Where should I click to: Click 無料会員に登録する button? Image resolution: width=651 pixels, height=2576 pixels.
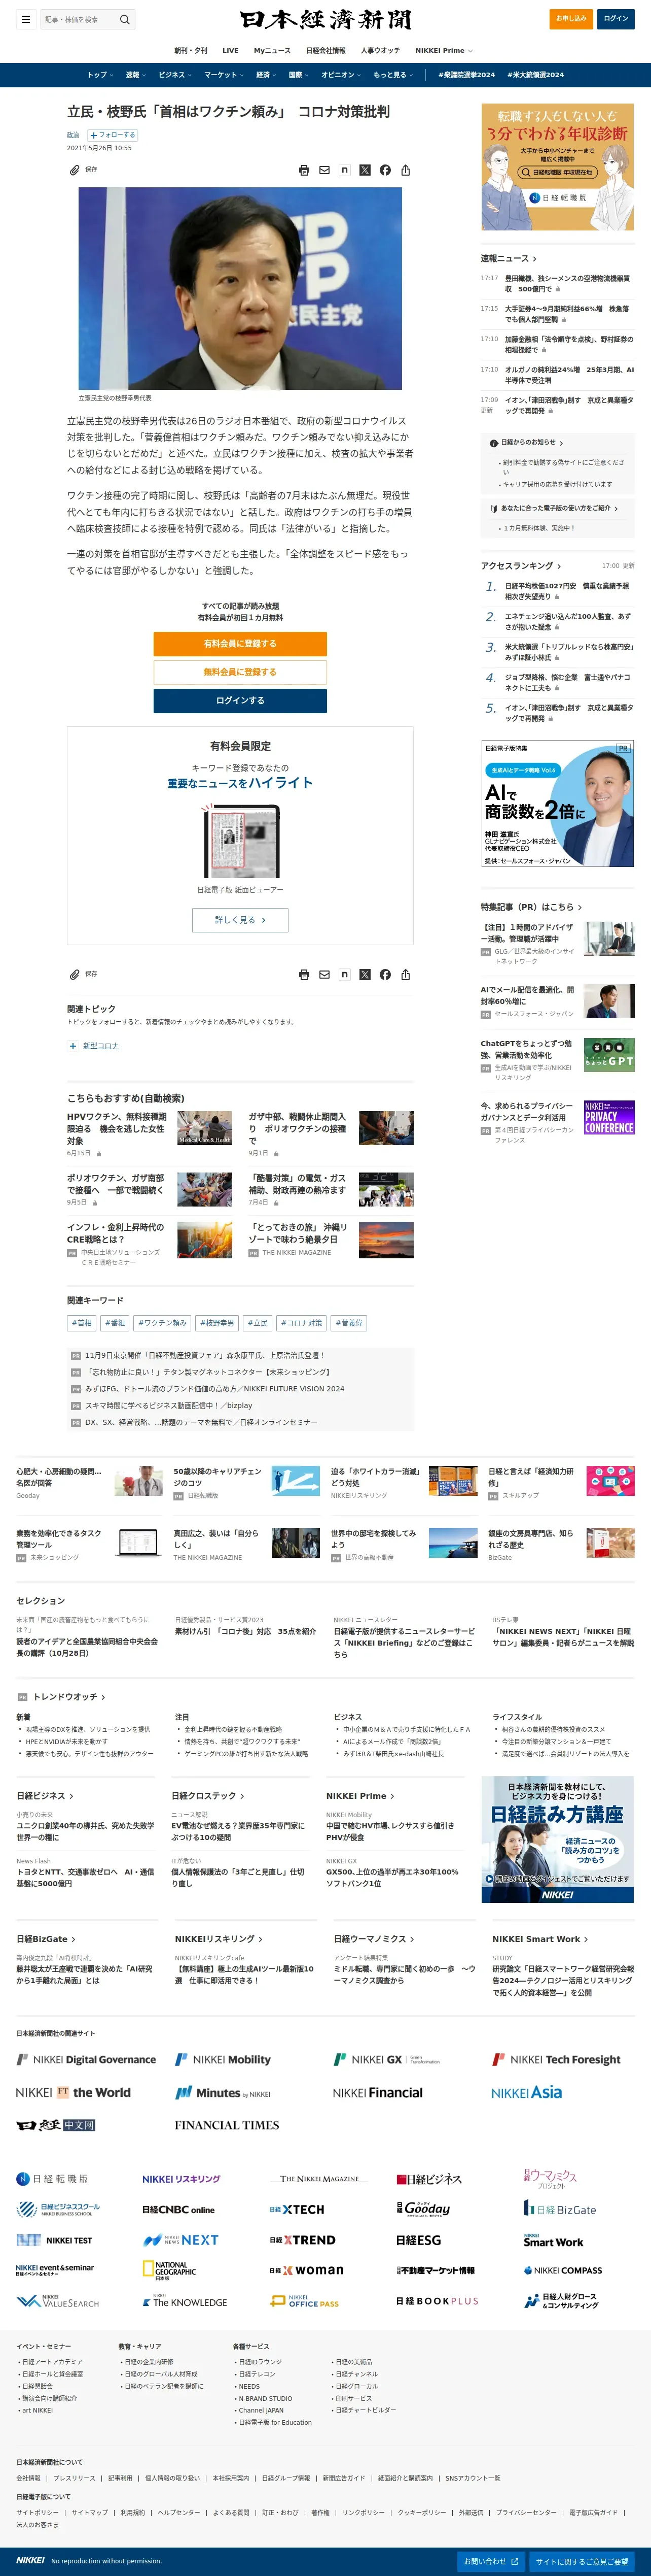(240, 672)
